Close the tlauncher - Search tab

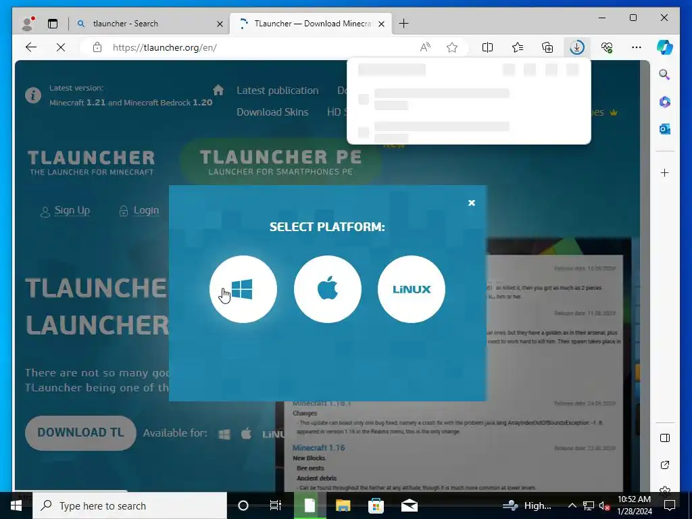(x=220, y=24)
